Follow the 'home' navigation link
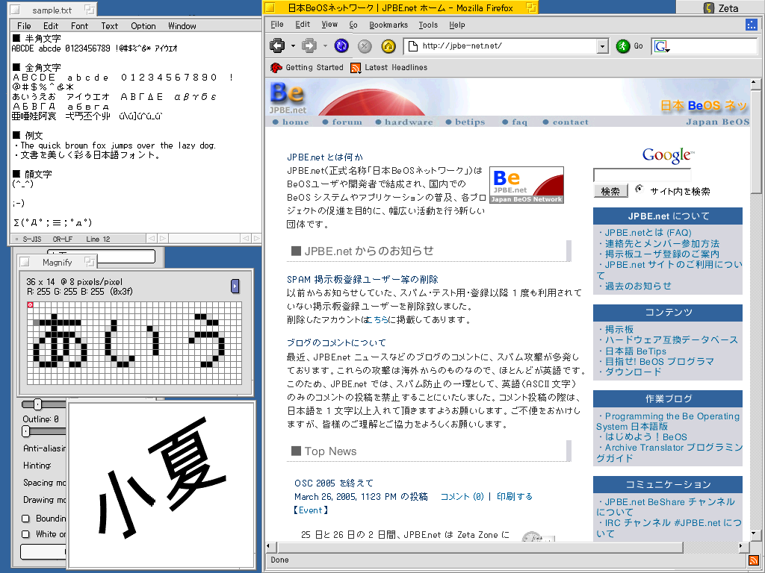This screenshot has height=573, width=765. coord(295,122)
